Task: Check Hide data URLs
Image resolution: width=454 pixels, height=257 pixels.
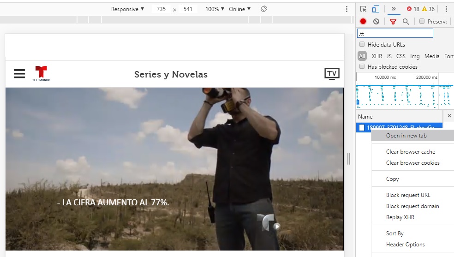Action: pos(362,44)
